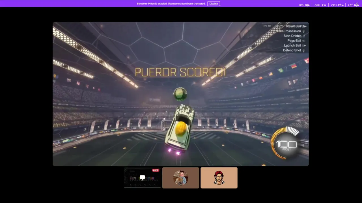Viewport: 362px width, 203px height.
Task: Click the 'Launch Ball' label
Action: [292, 45]
